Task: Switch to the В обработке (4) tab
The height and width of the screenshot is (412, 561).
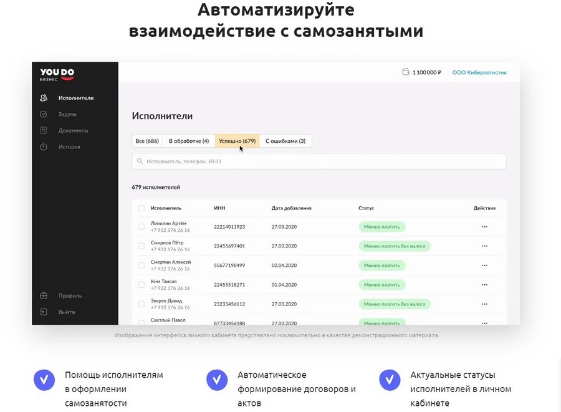Action: coord(188,141)
